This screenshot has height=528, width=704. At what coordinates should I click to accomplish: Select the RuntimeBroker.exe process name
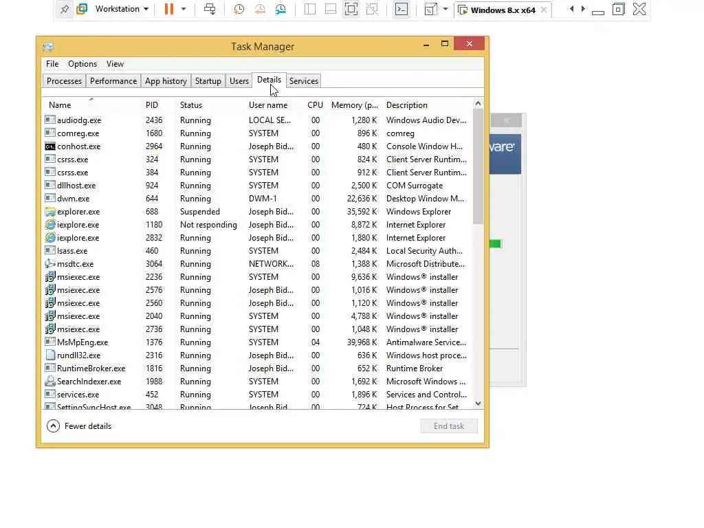tap(91, 368)
